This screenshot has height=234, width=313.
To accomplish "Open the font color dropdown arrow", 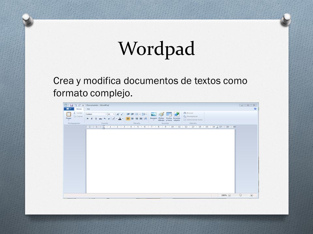I will coord(123,119).
